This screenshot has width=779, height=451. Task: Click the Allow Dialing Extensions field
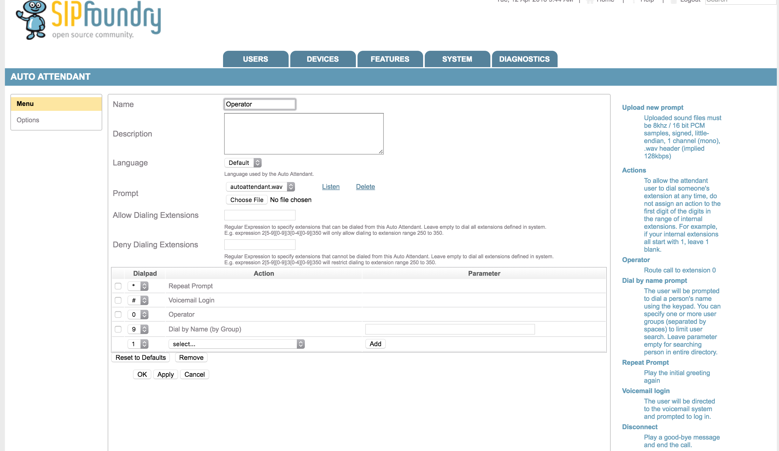pyautogui.click(x=260, y=215)
